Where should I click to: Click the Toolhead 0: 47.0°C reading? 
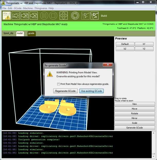(126, 28)
